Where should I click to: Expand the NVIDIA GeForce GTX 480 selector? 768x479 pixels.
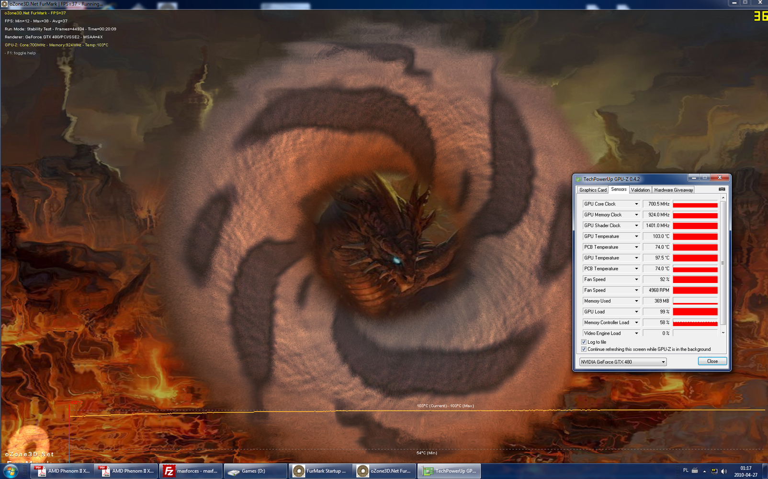pos(663,362)
